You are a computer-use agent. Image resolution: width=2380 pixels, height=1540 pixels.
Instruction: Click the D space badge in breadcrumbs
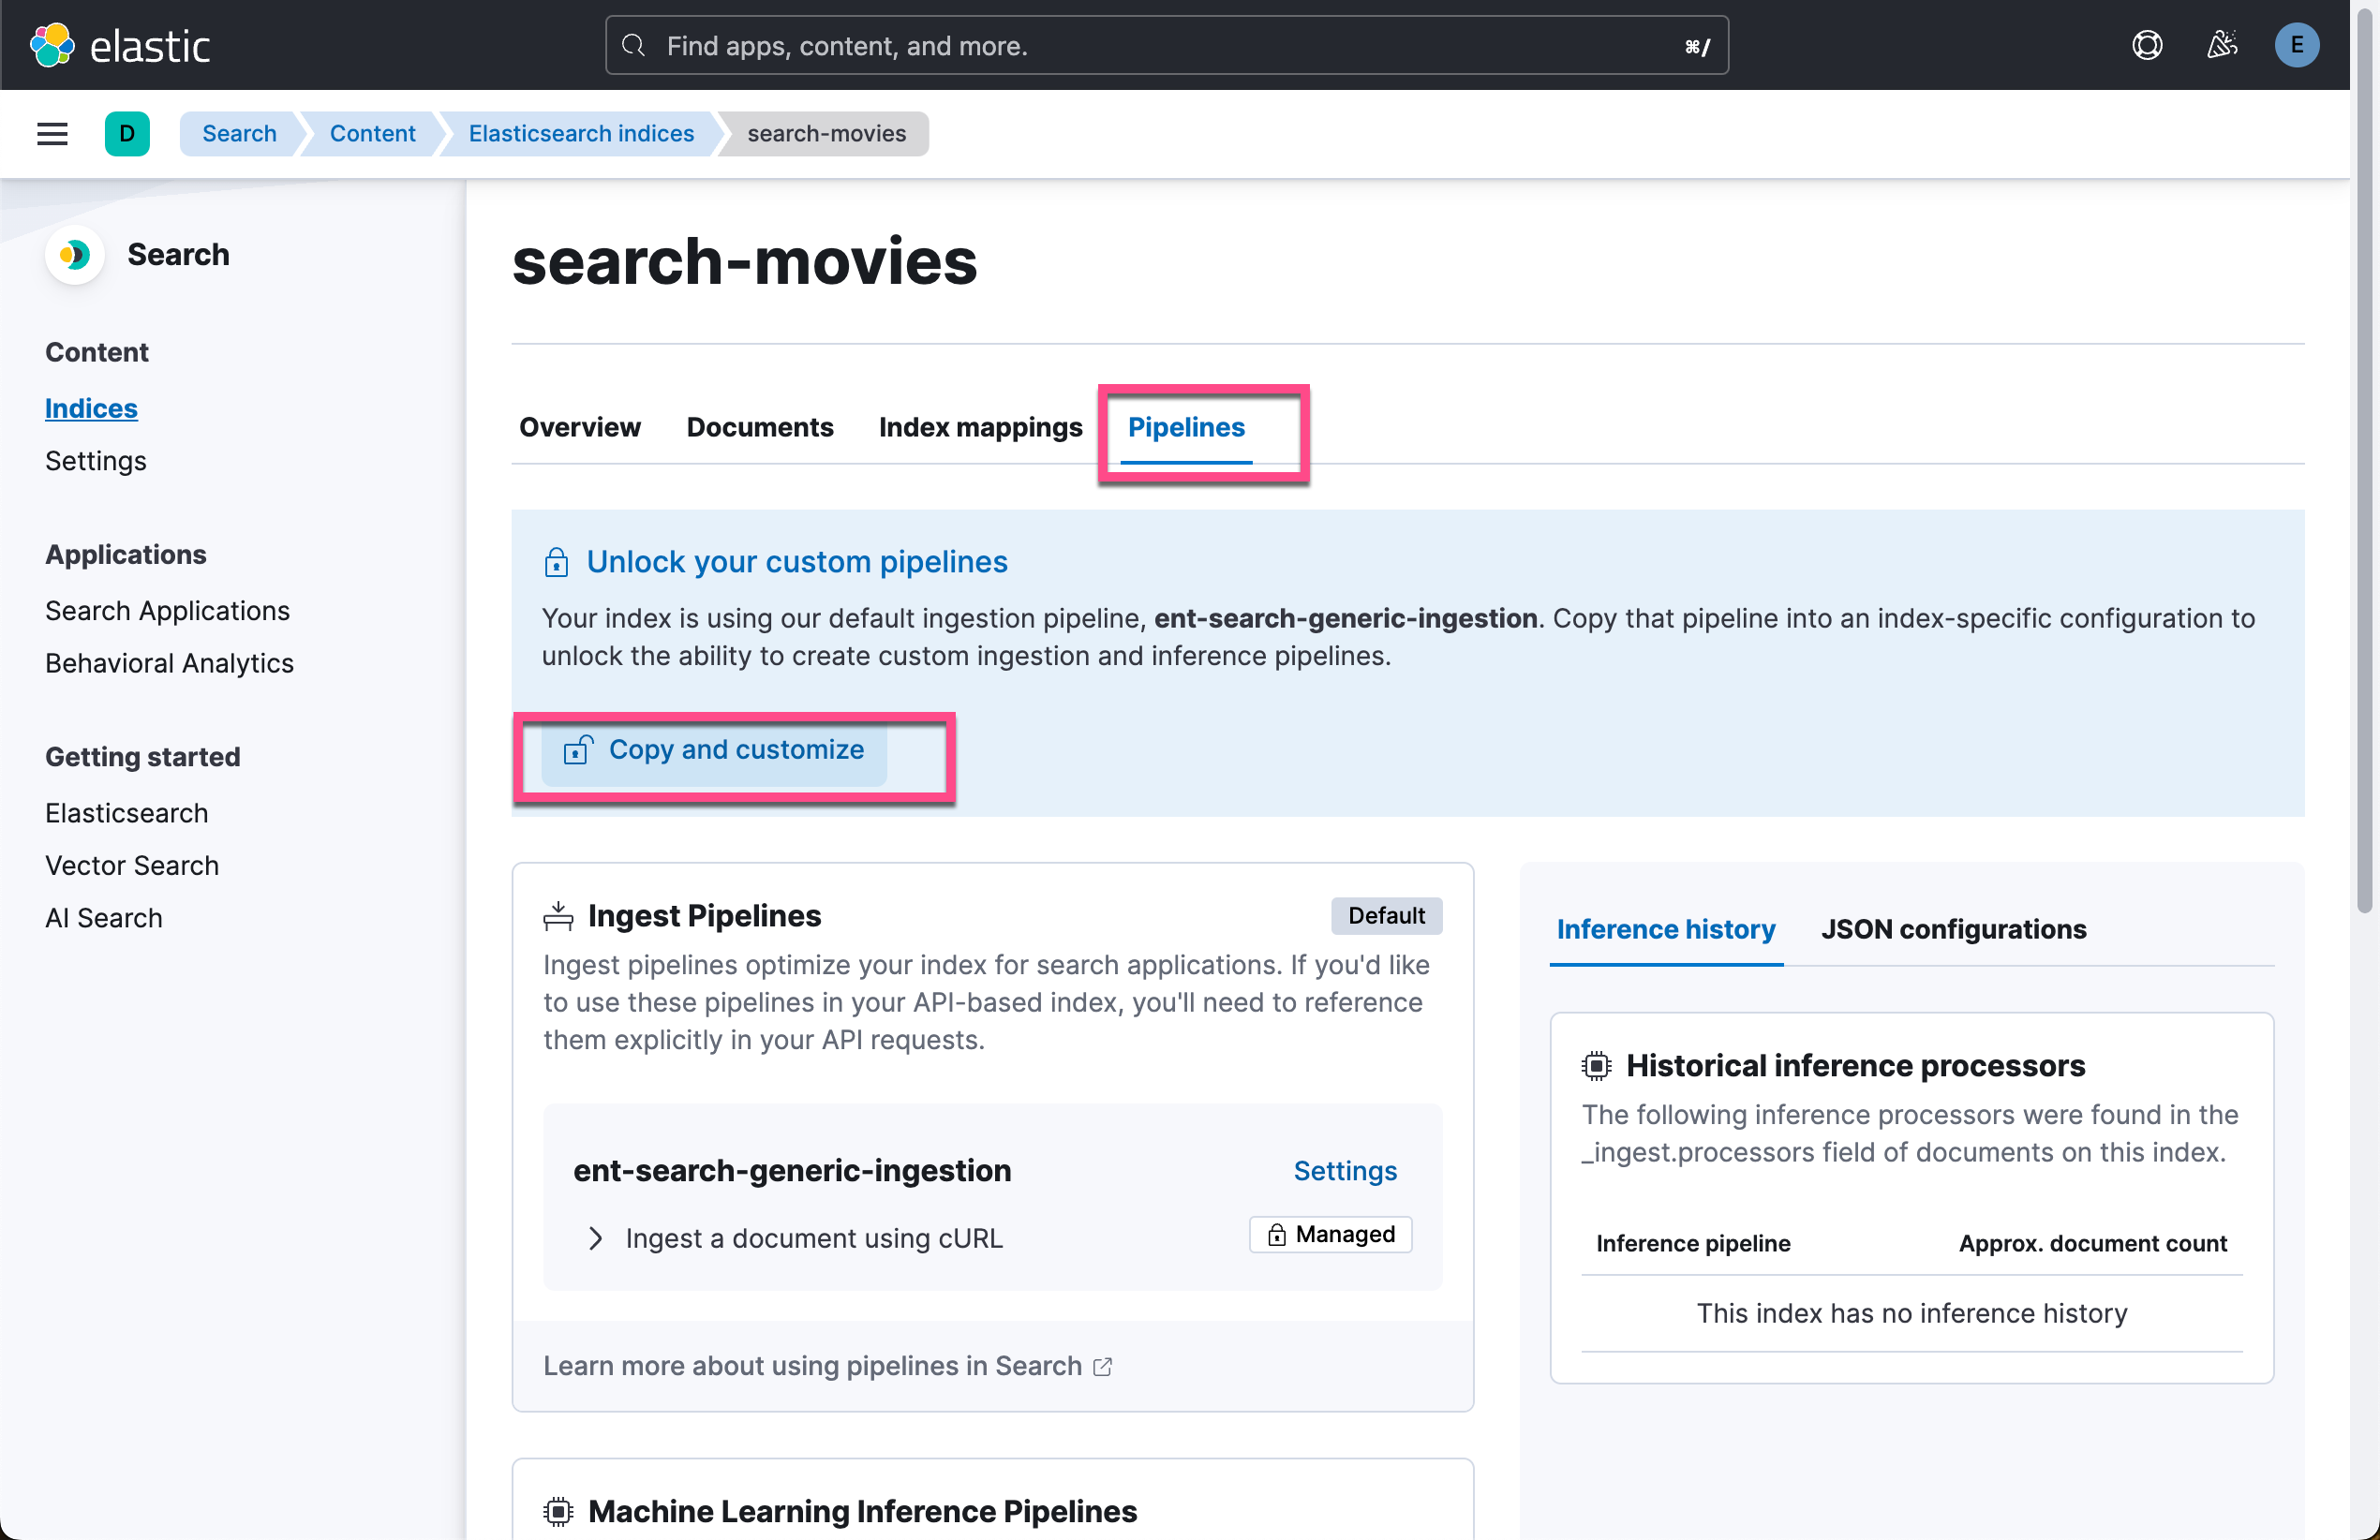127,133
